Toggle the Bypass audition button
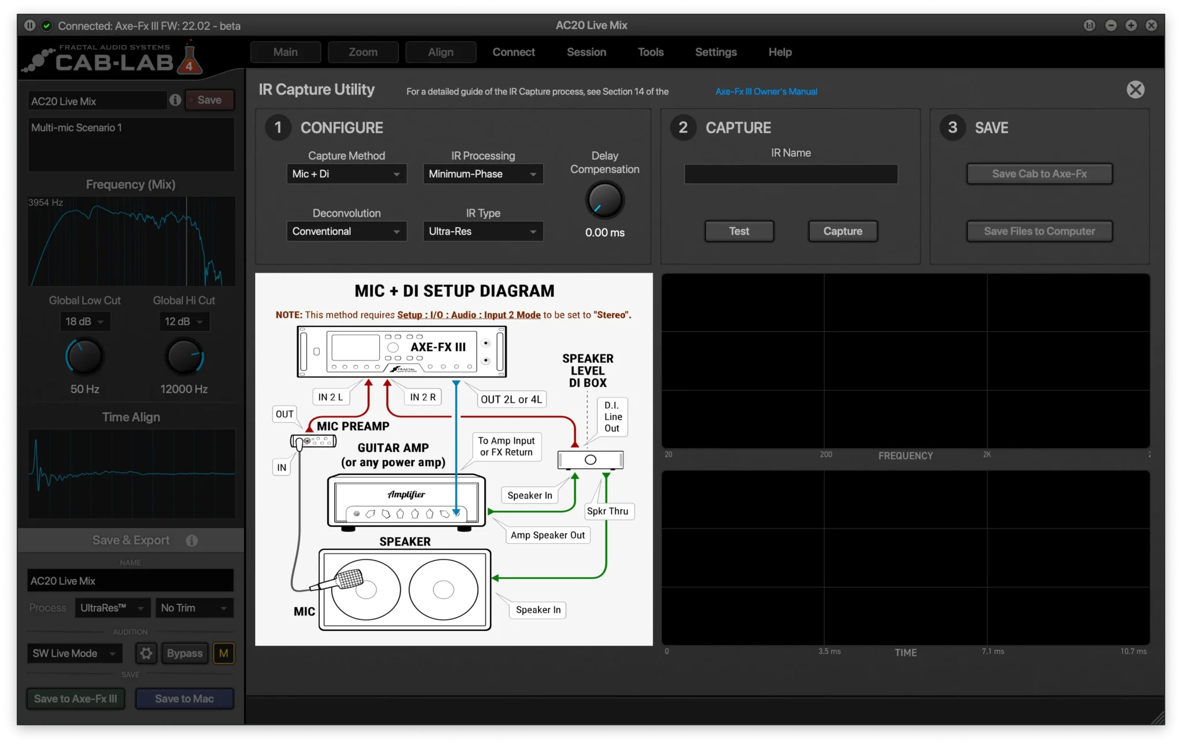The image size is (1182, 745). (x=185, y=653)
